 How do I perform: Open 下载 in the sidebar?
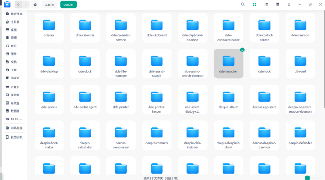tap(14, 70)
